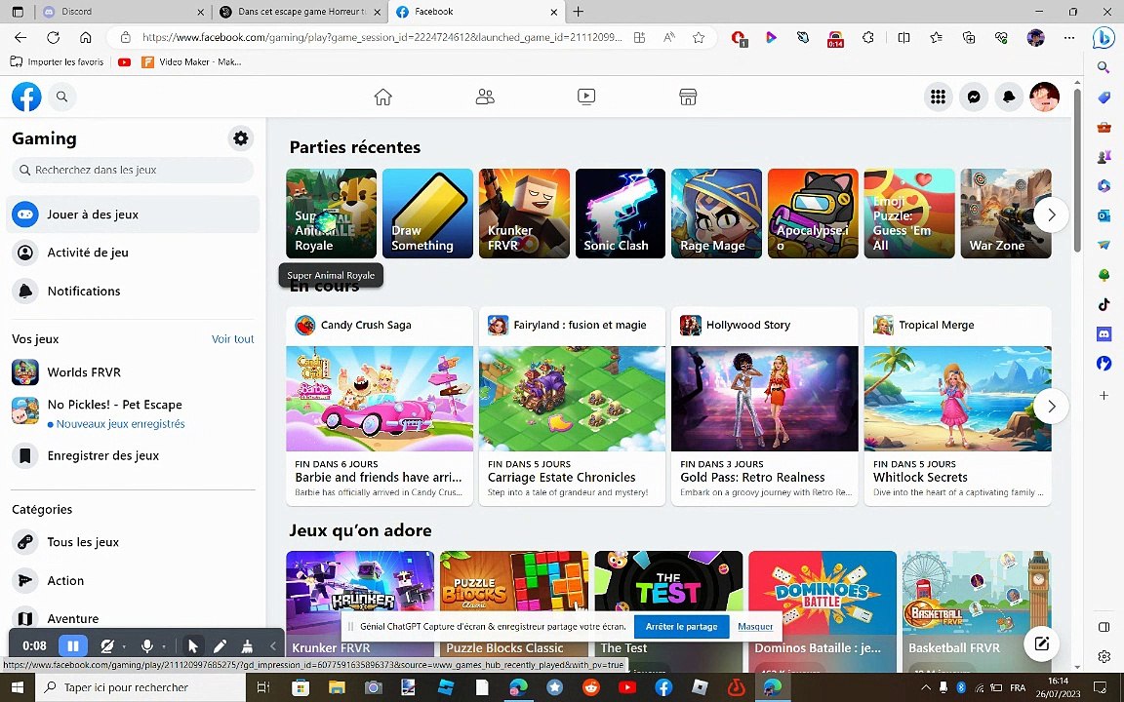Click Arrêter le partage button

tap(681, 626)
